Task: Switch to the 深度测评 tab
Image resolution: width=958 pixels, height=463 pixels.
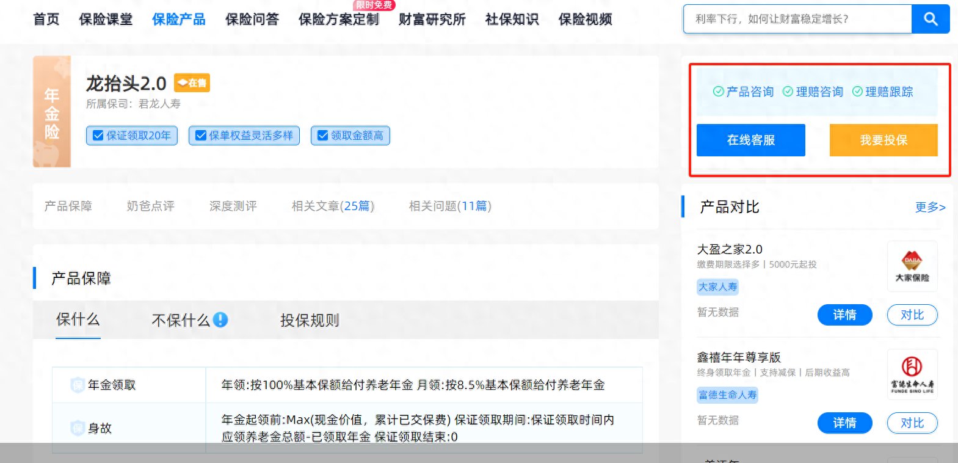Action: (x=233, y=206)
